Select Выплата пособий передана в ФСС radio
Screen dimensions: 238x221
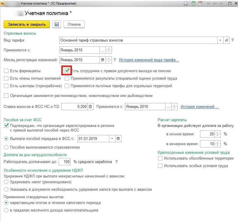click(6, 139)
